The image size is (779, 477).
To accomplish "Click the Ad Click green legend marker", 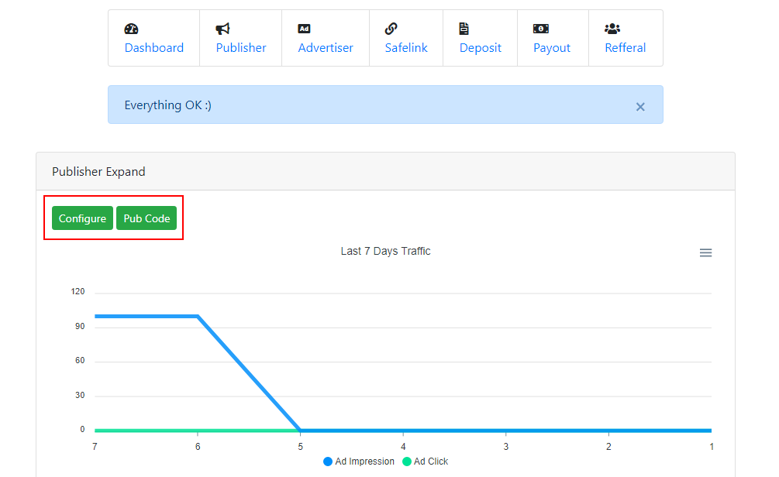I will pos(407,462).
